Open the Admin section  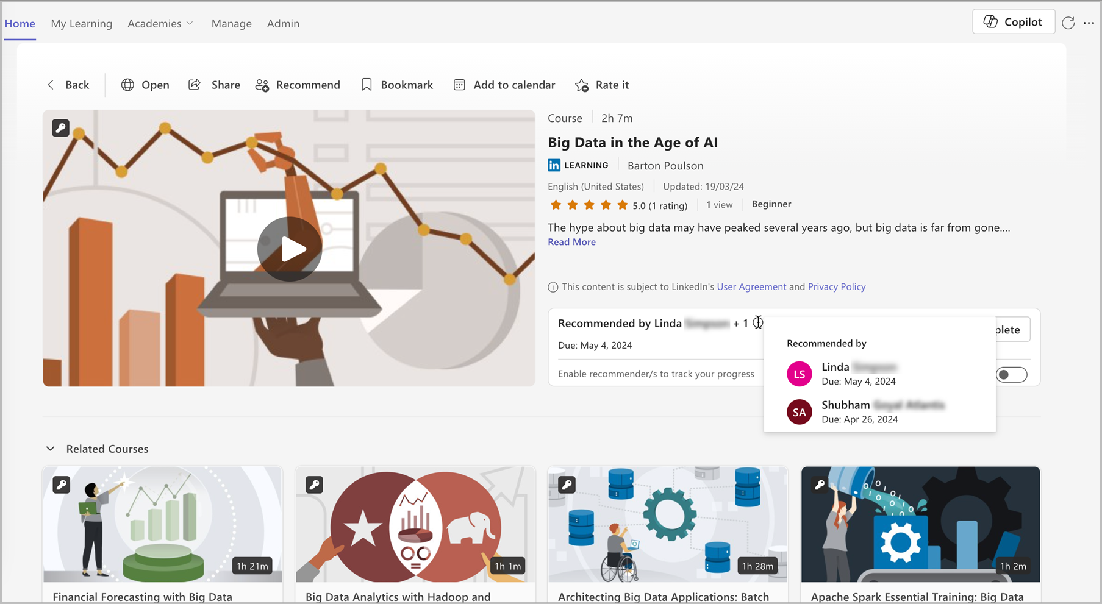[x=283, y=23]
